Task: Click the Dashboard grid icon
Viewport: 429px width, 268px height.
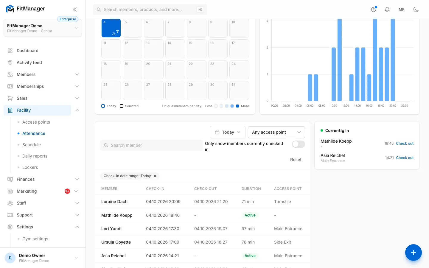Action: (10, 51)
